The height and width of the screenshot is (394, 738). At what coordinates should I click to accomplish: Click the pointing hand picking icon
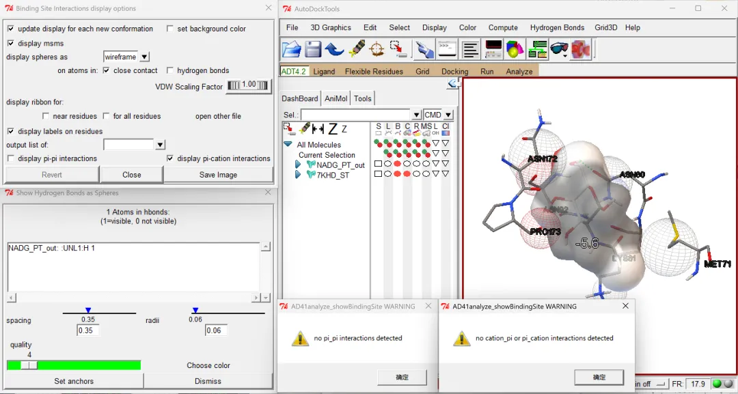[424, 49]
